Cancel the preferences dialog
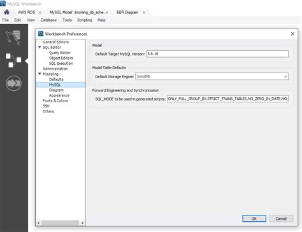 pyautogui.click(x=281, y=219)
